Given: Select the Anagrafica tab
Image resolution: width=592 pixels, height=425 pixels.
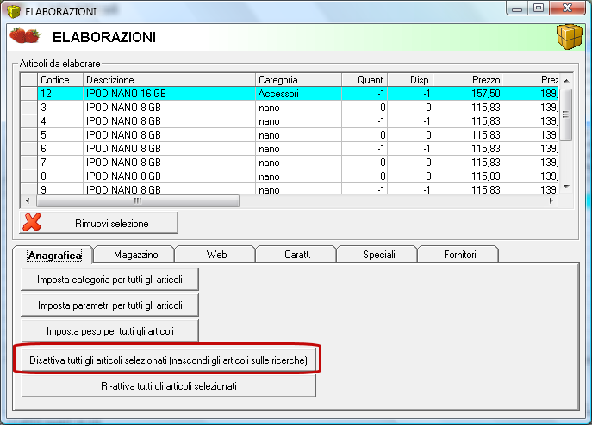Looking at the screenshot, I should (x=54, y=256).
